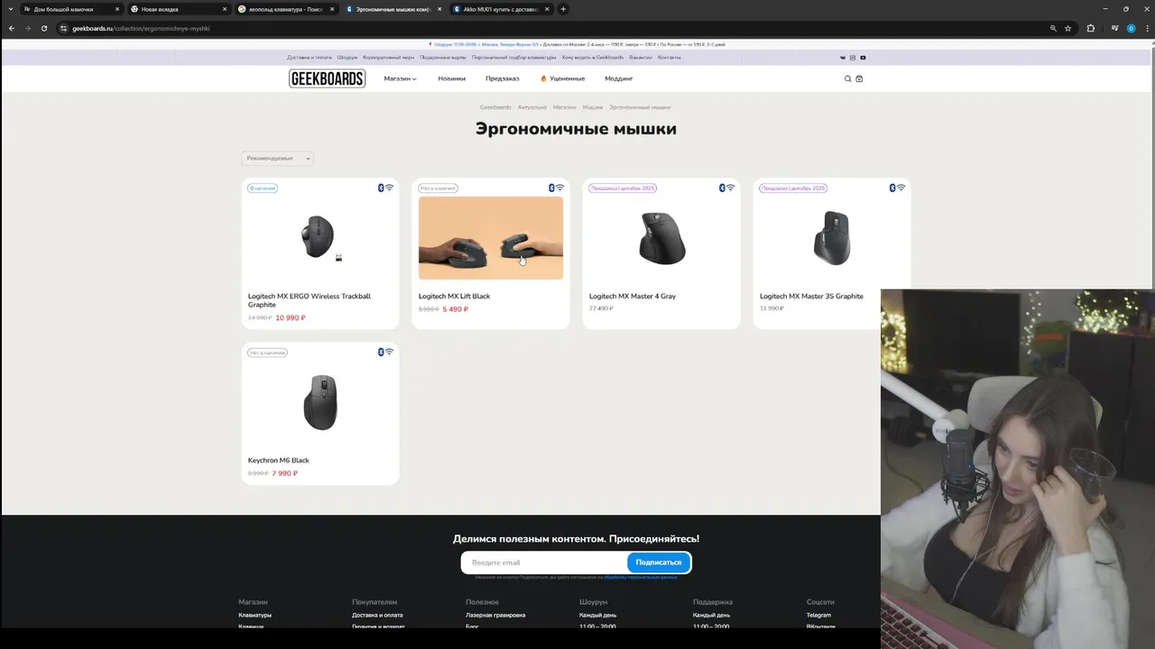Image resolution: width=1155 pixels, height=649 pixels.
Task: Open 'Доставка и оплата' top bar link
Action: coord(310,58)
